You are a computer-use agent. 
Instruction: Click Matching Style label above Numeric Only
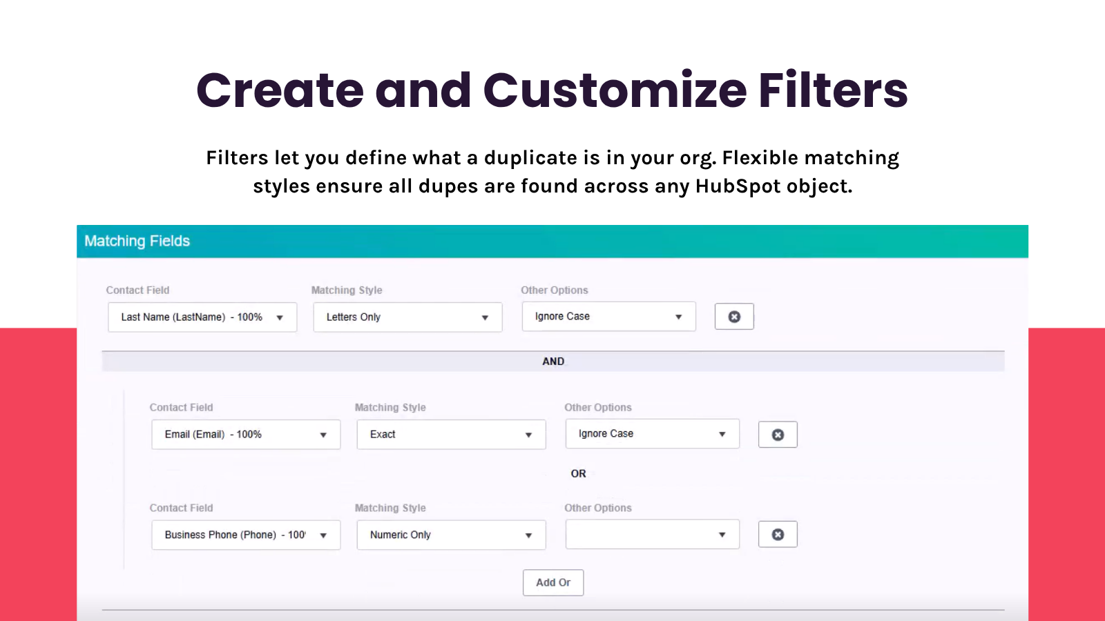tap(390, 508)
